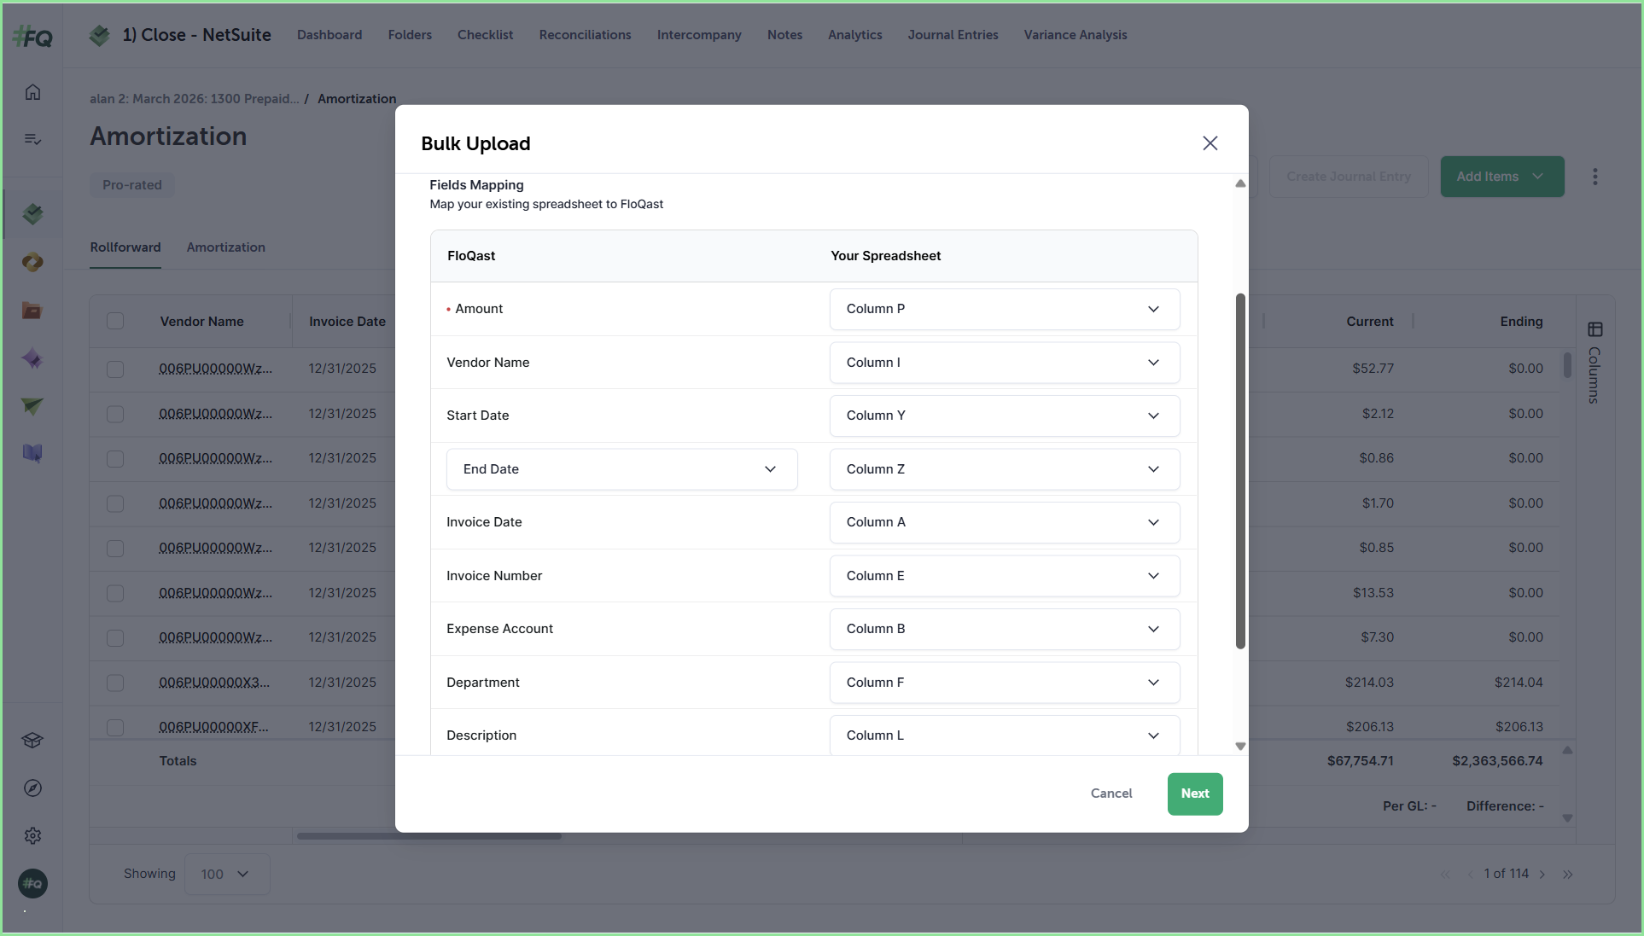Click the FQ user avatar icon
Viewport: 1644px width, 936px height.
[32, 884]
